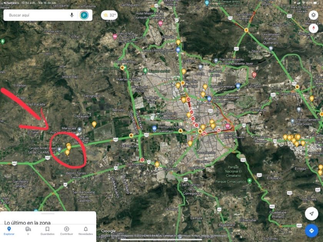Viewport: 323px width, 242px height.
Task: Tap the microphone voice search icon
Action: click(x=72, y=15)
